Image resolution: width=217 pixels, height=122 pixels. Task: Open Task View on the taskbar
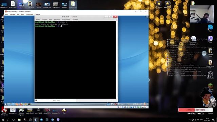(x=14, y=120)
